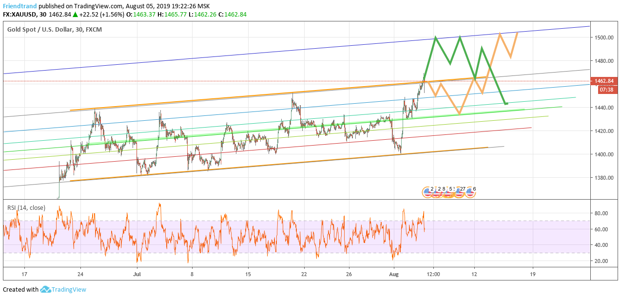Click the 1420.00 price axis label
The width and height of the screenshot is (621, 298).
(x=603, y=131)
